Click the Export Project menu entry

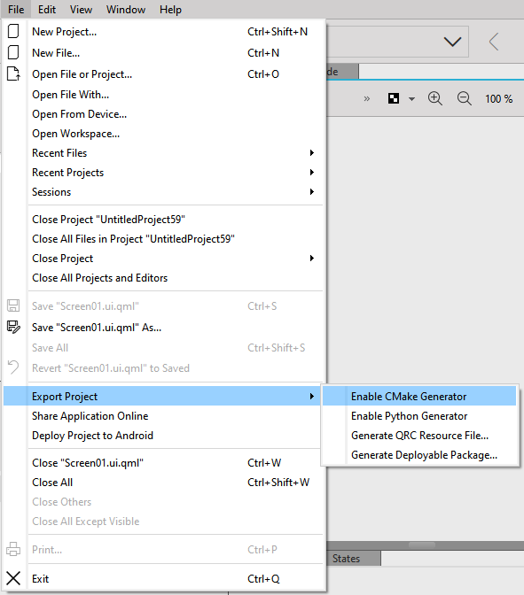[163, 396]
